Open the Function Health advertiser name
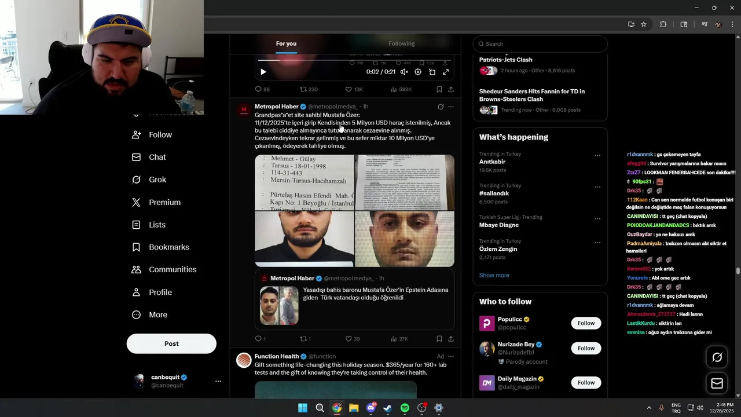Image resolution: width=741 pixels, height=417 pixels. click(277, 356)
